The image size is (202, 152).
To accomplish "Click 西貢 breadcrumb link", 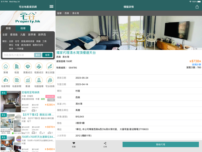I will click(x=67, y=13).
